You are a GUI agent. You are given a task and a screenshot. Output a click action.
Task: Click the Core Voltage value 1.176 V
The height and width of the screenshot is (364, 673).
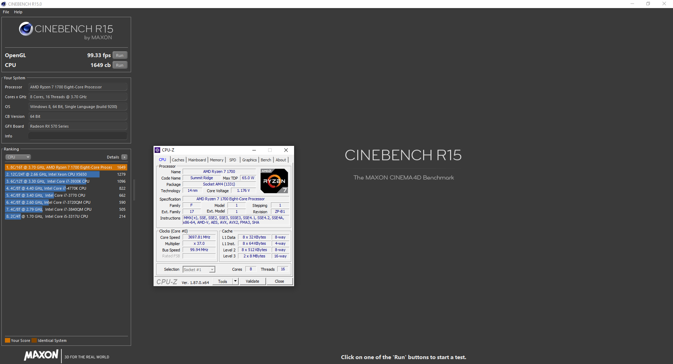(243, 191)
